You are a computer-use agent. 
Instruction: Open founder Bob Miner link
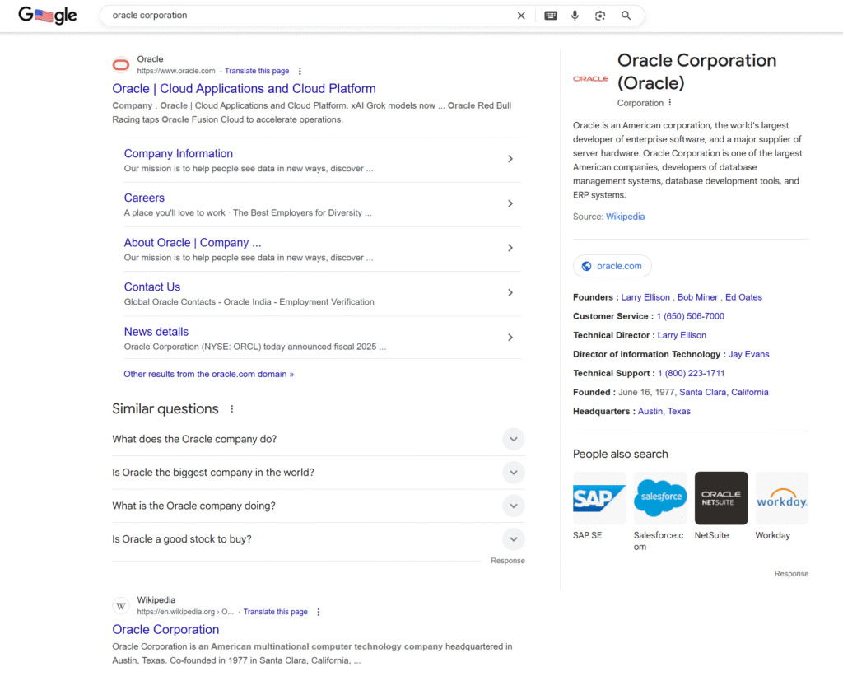coord(697,297)
